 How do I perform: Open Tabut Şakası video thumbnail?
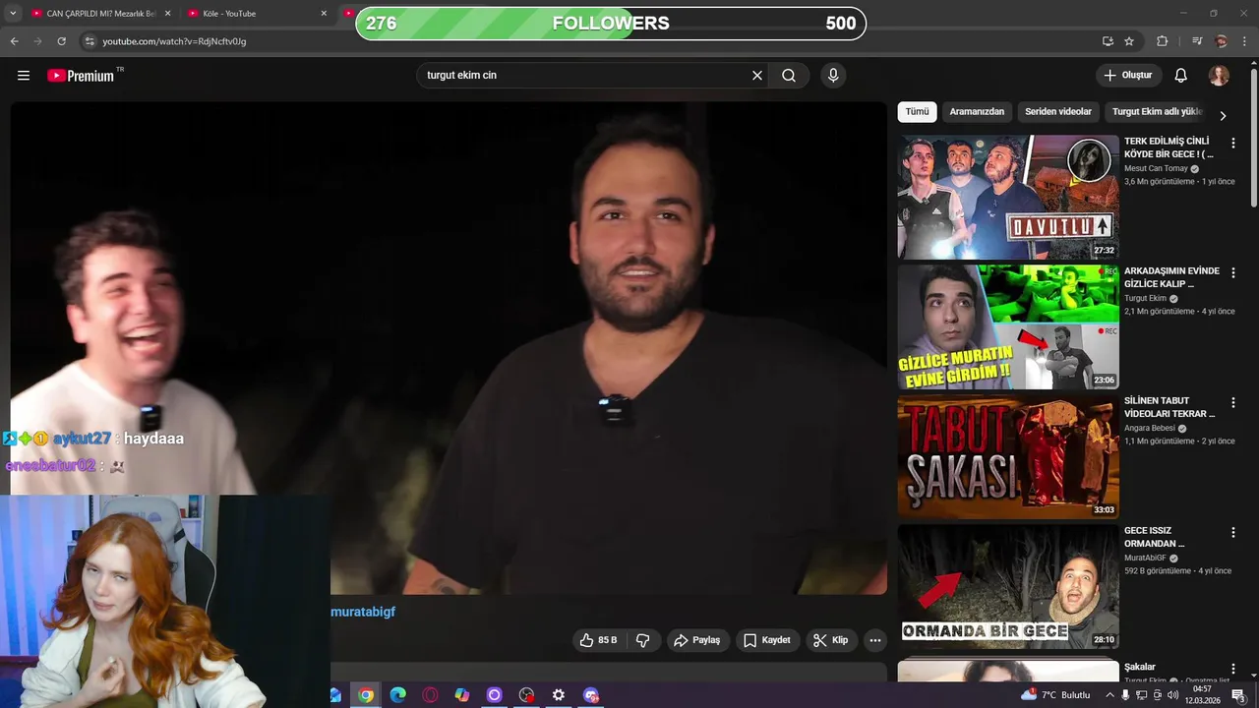tap(1008, 456)
